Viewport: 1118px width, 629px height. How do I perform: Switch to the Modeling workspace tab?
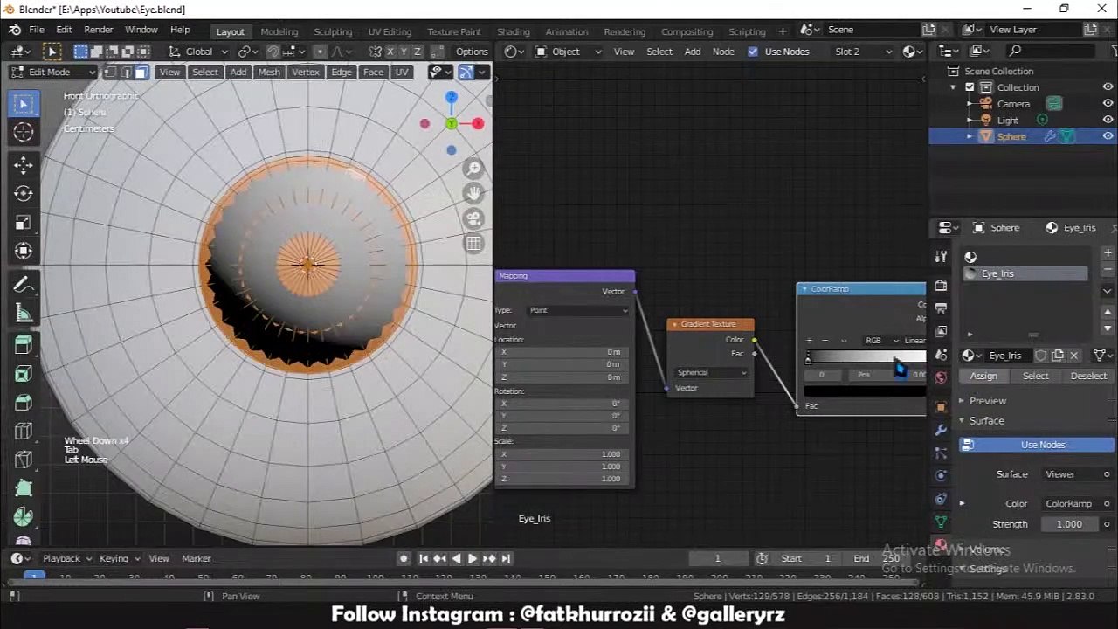coord(279,31)
